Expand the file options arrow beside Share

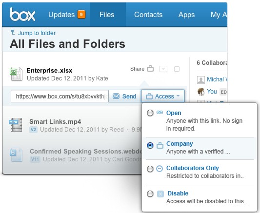pos(163,69)
